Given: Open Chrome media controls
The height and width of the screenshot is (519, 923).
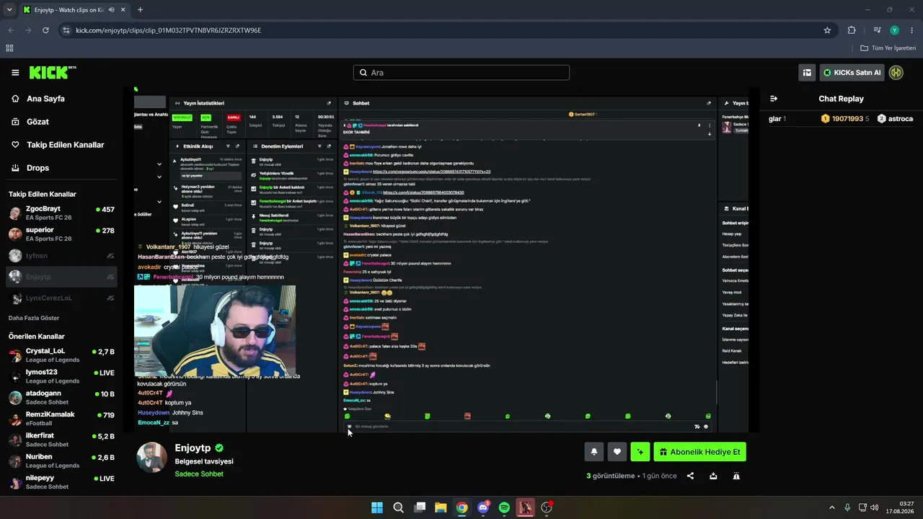Looking at the screenshot, I should 877,30.
